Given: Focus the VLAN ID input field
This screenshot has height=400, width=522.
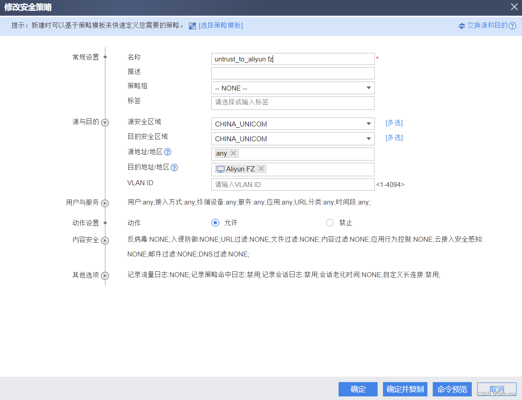Looking at the screenshot, I should pos(293,184).
